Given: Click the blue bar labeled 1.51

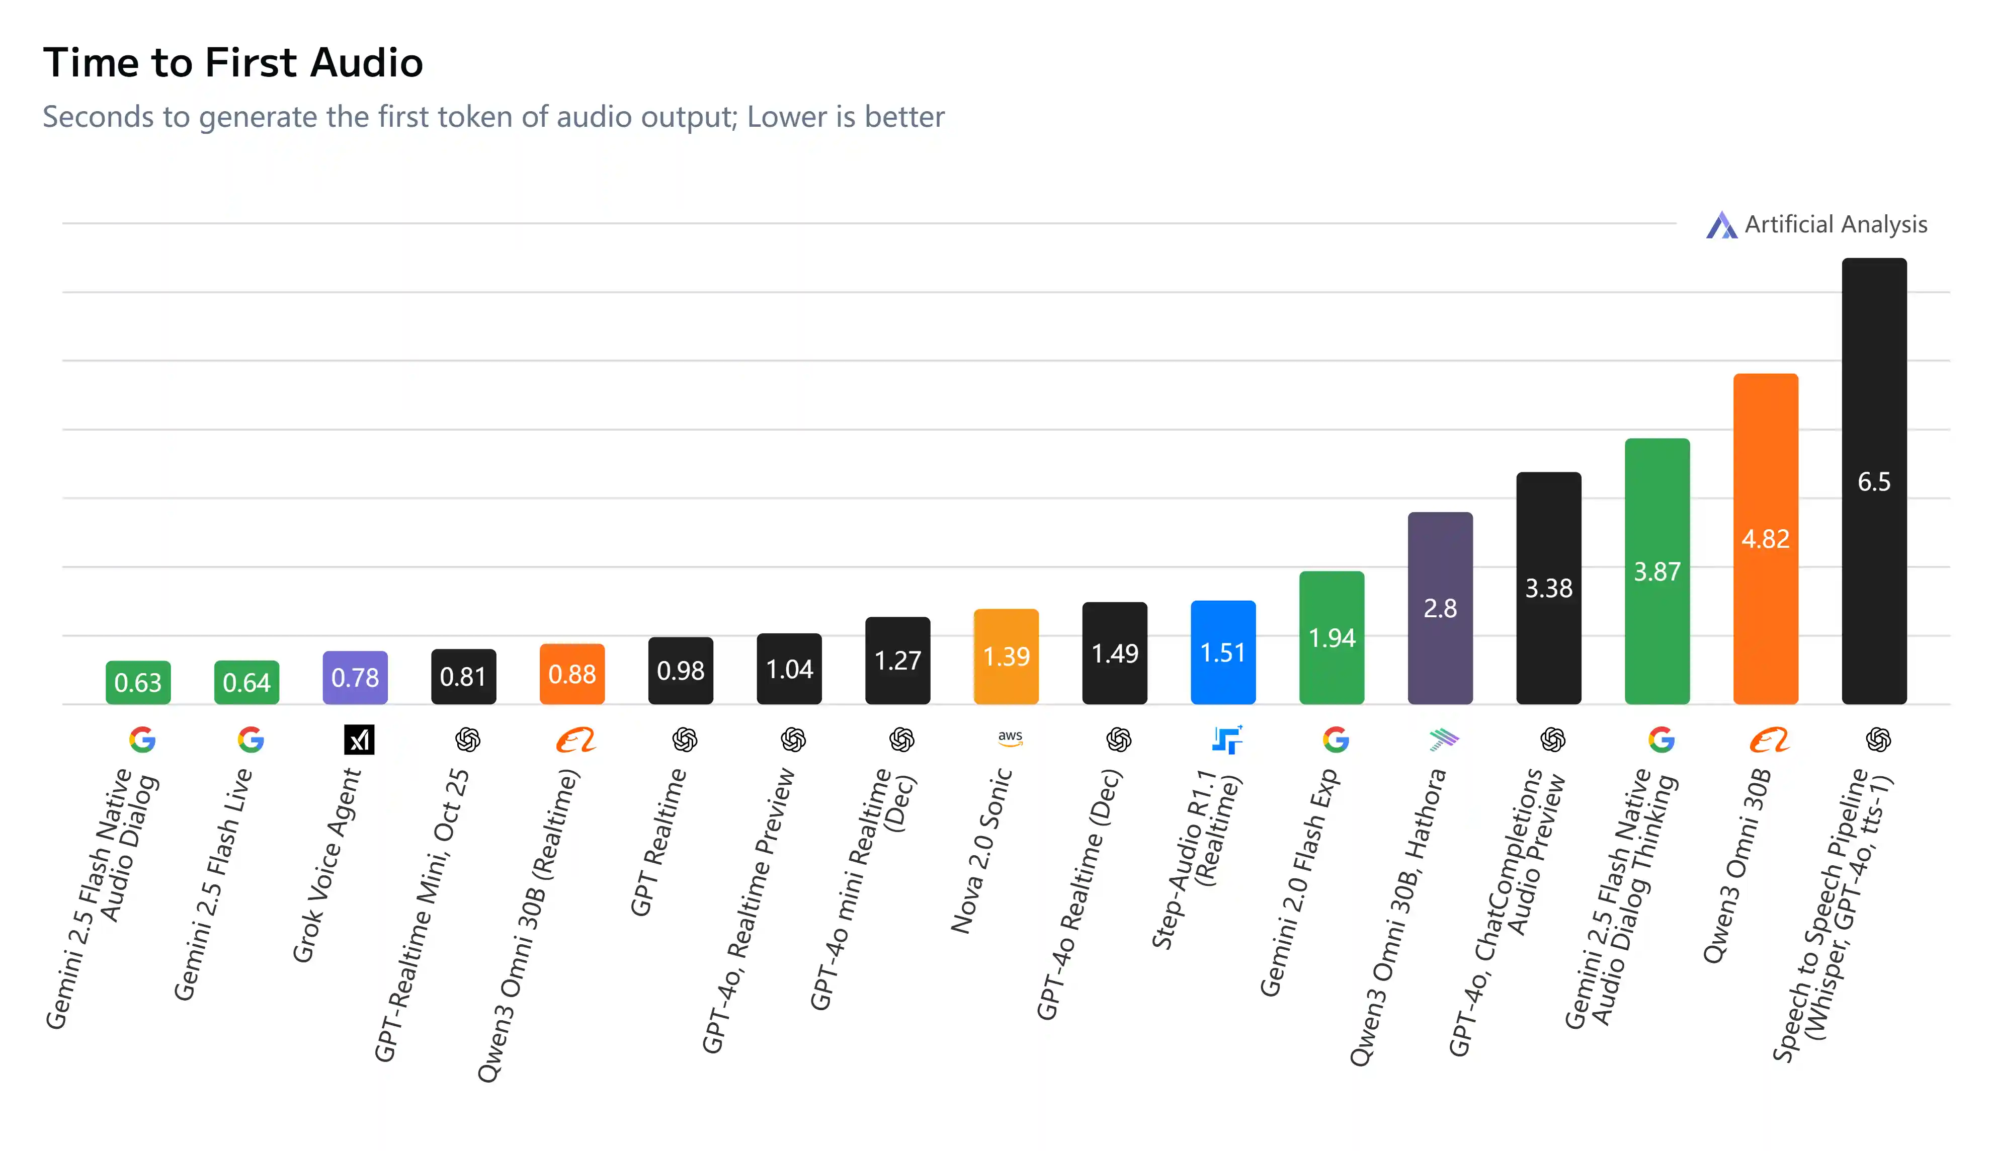Looking at the screenshot, I should pos(1223,652).
